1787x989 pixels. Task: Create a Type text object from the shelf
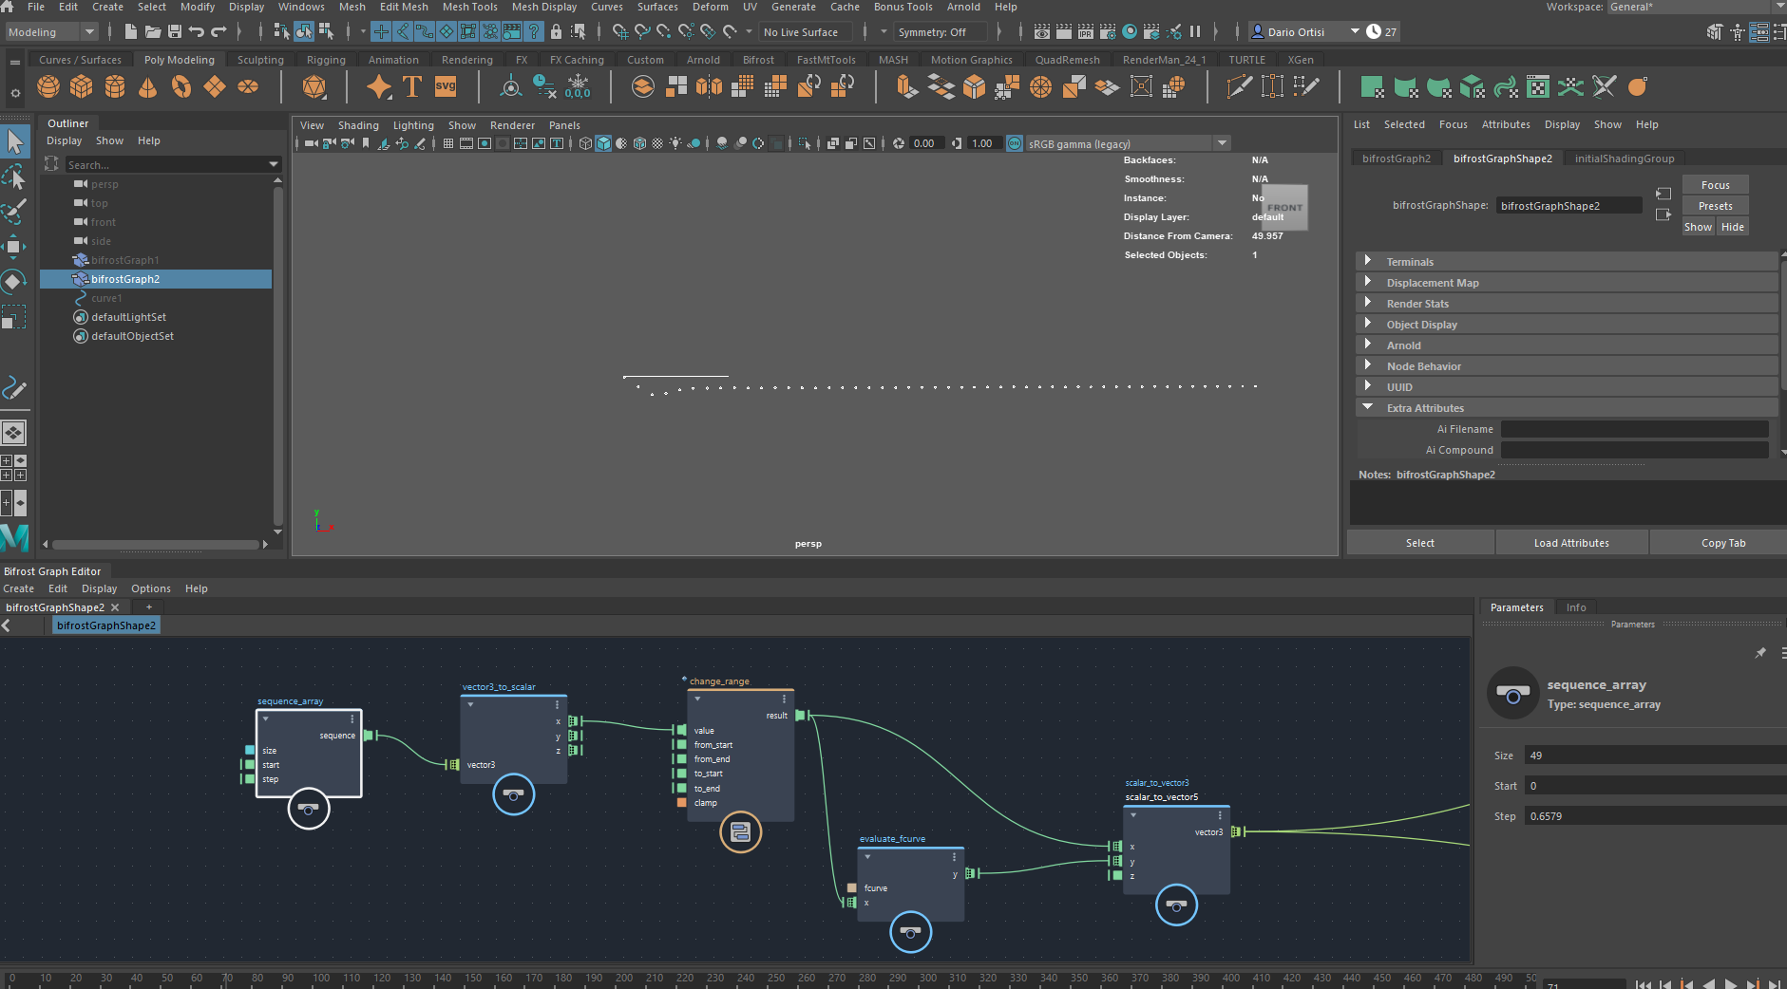[x=410, y=86]
